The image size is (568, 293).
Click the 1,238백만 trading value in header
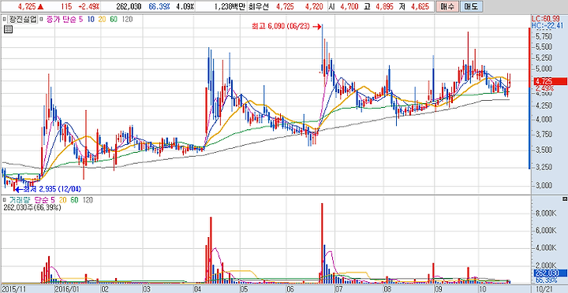230,6
